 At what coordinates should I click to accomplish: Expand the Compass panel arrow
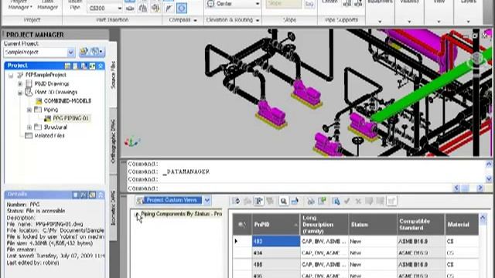click(195, 20)
